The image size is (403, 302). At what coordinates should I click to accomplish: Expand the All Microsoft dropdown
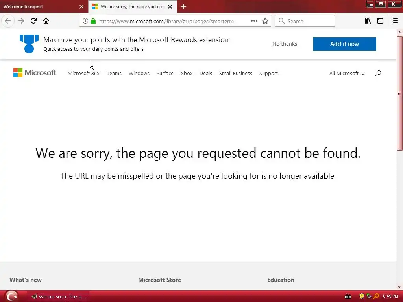point(347,74)
